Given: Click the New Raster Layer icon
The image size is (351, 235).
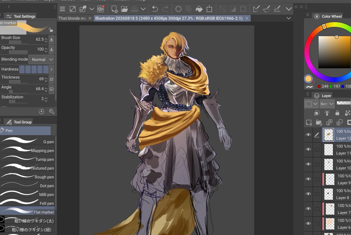Looking at the screenshot, I should point(309,122).
